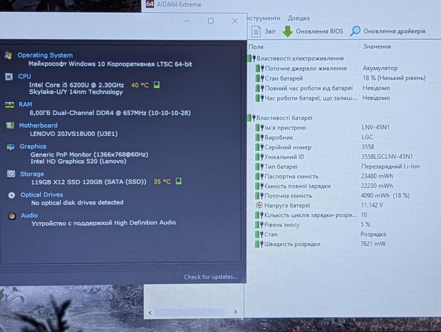The image size is (441, 332).
Task: Click the battery icon beside Серійний номер
Action: (259, 147)
